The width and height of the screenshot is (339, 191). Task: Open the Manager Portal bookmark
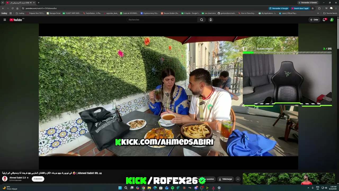tap(53, 13)
